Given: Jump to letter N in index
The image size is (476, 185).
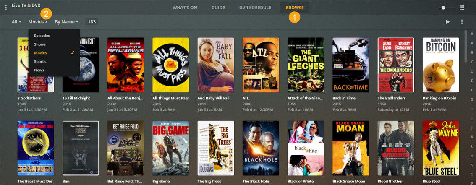Looking at the screenshot, I should click(472, 165).
